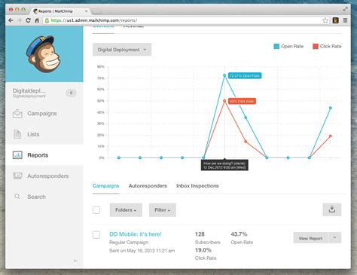
Task: Open Campaigns from the sidebar envelope icon
Action: coord(17,114)
